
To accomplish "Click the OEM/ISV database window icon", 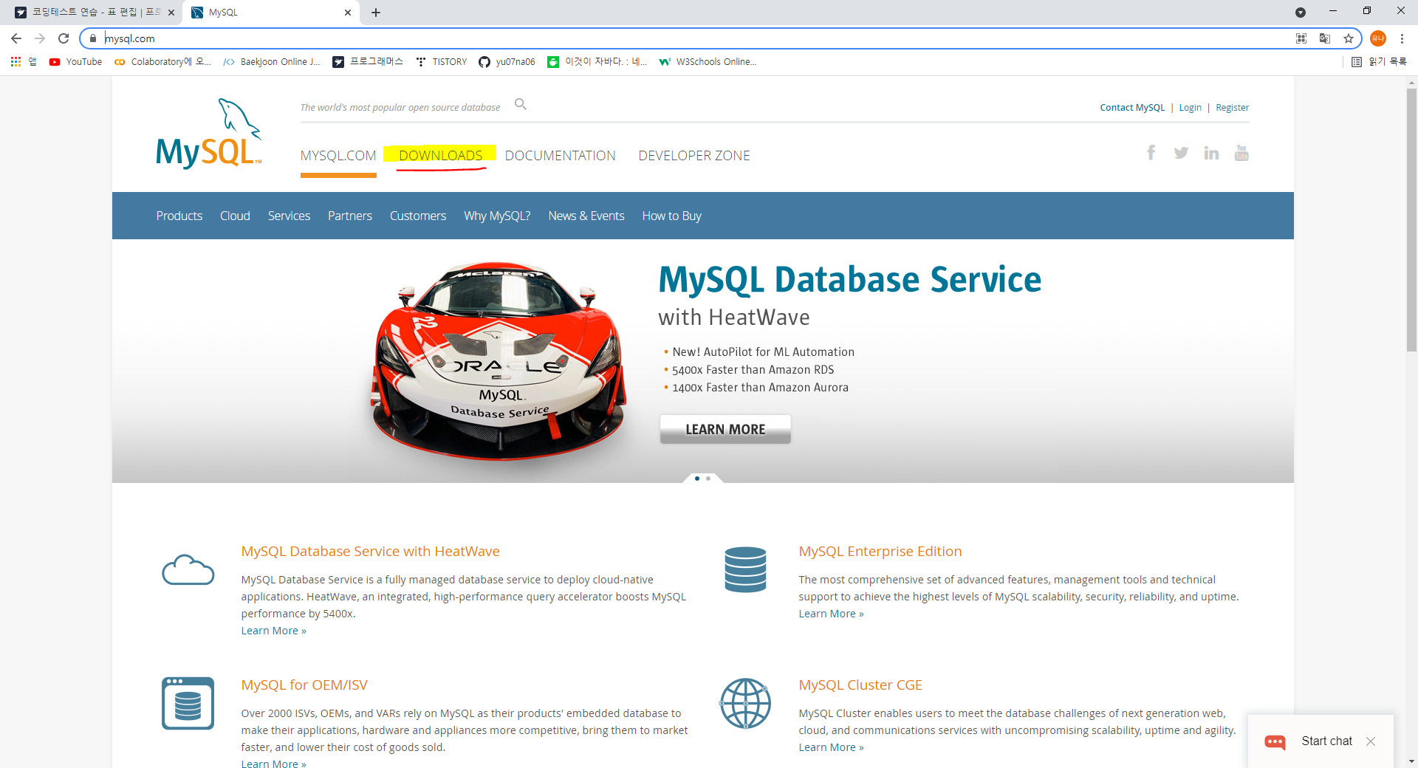I will (188, 703).
